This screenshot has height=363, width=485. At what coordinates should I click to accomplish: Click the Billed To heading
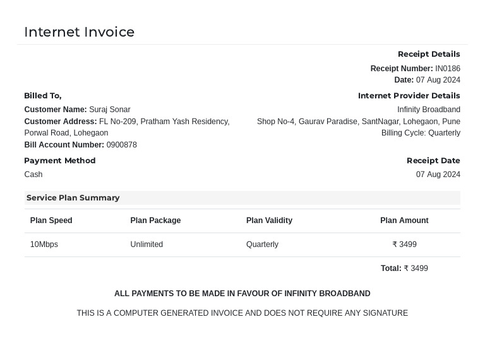43,96
